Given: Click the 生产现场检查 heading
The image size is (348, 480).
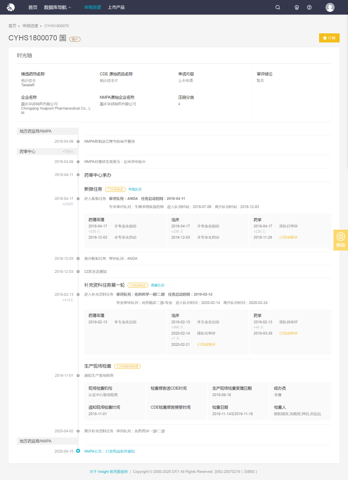Looking at the screenshot, I should [x=98, y=366].
